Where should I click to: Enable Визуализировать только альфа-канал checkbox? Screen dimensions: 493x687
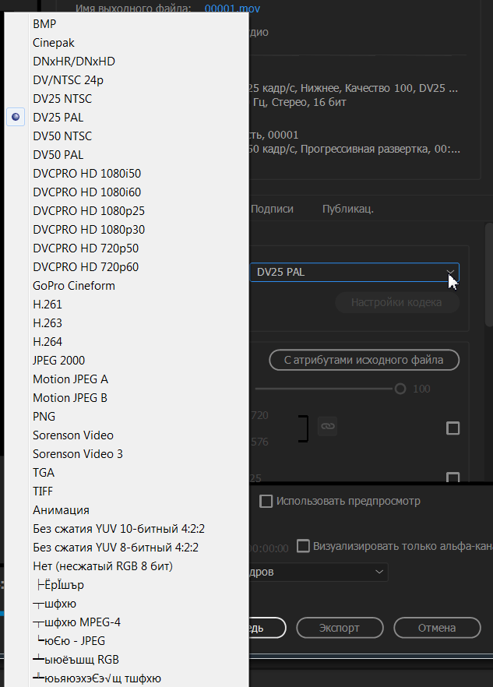coord(303,546)
